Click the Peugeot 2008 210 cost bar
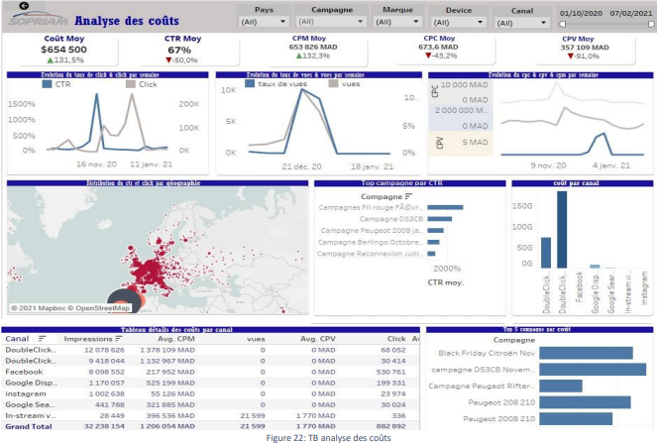The width and height of the screenshot is (657, 443). click(x=576, y=418)
